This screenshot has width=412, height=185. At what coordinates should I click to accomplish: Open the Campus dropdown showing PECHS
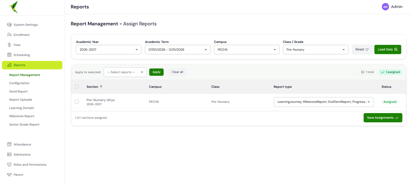coord(247,50)
